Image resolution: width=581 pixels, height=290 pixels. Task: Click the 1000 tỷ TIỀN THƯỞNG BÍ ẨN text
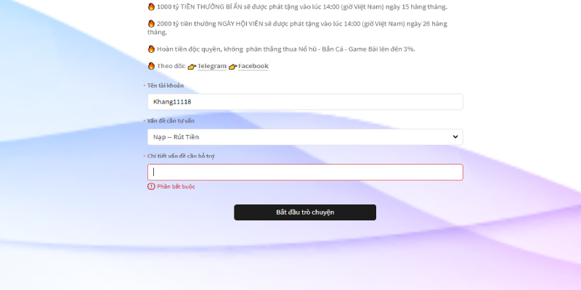(x=200, y=7)
